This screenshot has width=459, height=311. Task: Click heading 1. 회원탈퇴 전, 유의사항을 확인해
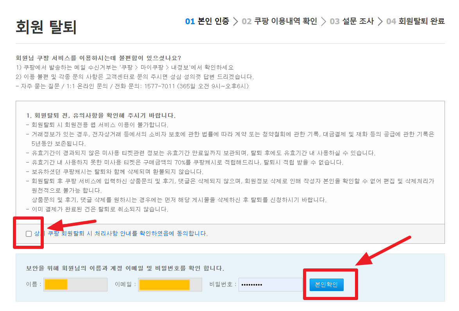pyautogui.click(x=101, y=115)
